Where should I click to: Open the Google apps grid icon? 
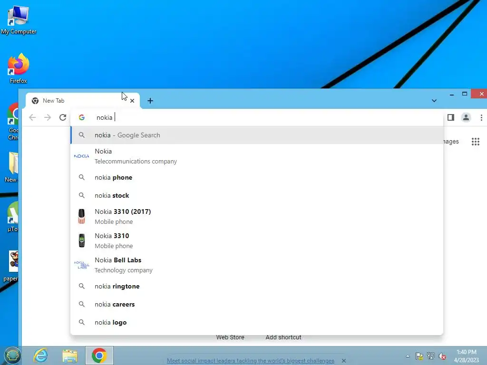click(x=476, y=142)
